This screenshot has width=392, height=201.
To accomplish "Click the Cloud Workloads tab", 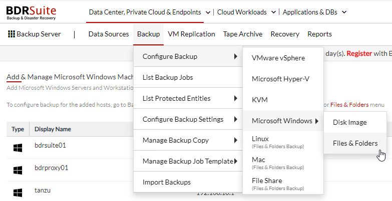I will [242, 12].
